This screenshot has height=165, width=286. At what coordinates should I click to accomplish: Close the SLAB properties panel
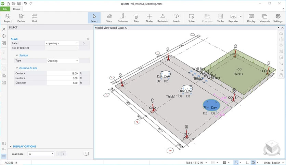[x=88, y=39]
